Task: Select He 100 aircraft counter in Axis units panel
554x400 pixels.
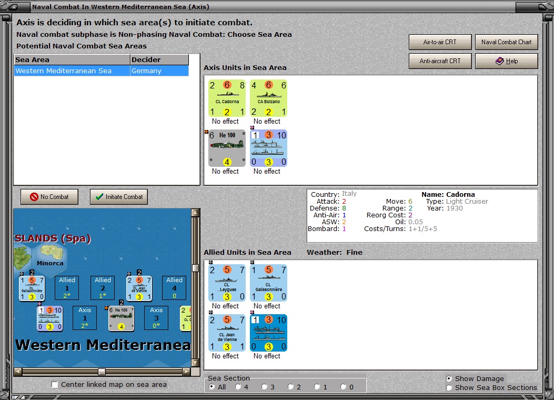Action: coord(227,148)
